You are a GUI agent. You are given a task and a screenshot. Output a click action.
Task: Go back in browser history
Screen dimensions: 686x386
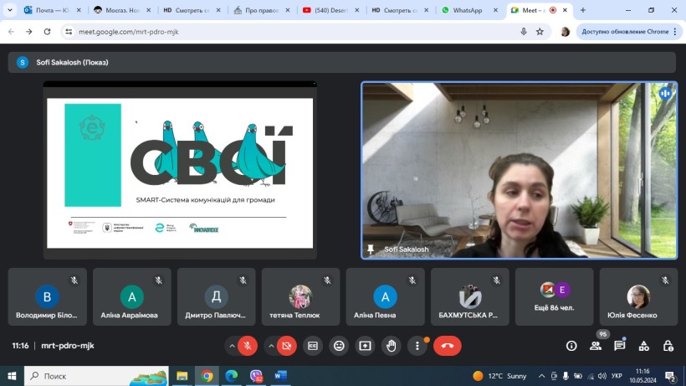click(12, 32)
